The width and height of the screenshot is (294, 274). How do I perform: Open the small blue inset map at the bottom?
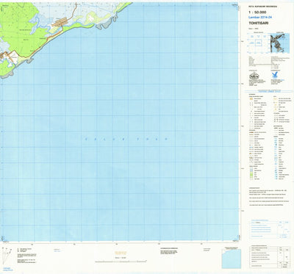pyautogui.click(x=232, y=259)
